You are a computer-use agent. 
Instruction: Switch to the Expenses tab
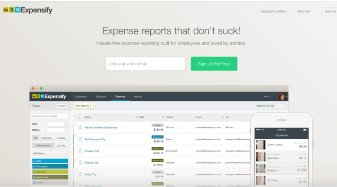[81, 97]
